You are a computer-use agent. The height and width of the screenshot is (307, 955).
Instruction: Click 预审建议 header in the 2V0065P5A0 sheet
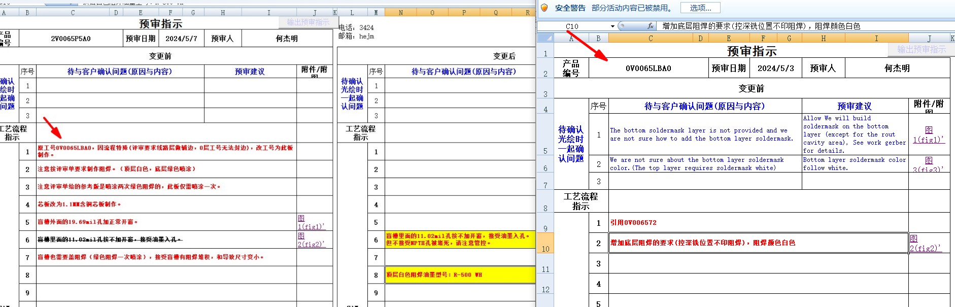pos(250,72)
